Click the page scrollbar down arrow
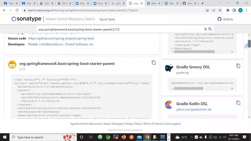The width and height of the screenshot is (251, 141). pos(249,117)
